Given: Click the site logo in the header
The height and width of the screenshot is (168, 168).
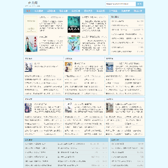Looking at the screenshot, I should pos(33,4).
